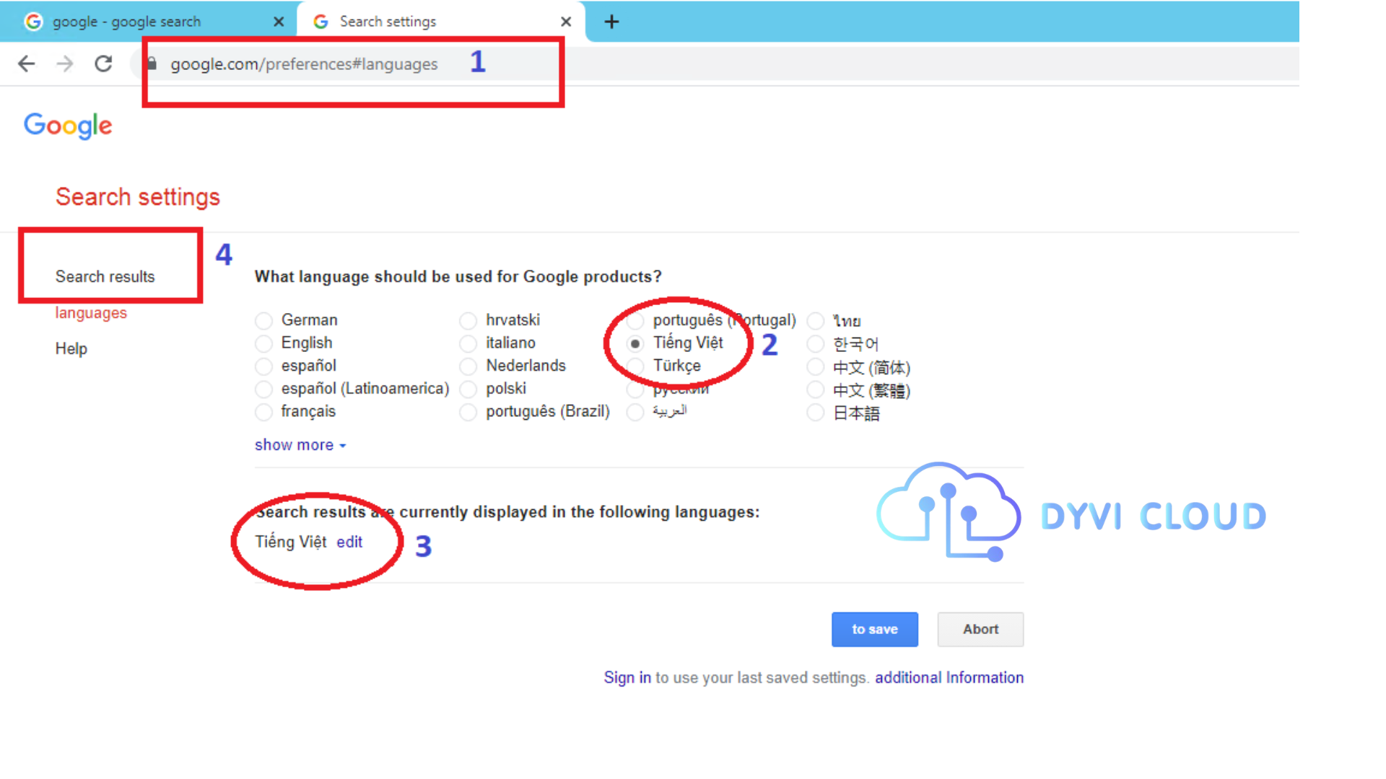The image size is (1386, 779).
Task: Open 'additional Information' link
Action: 949,678
